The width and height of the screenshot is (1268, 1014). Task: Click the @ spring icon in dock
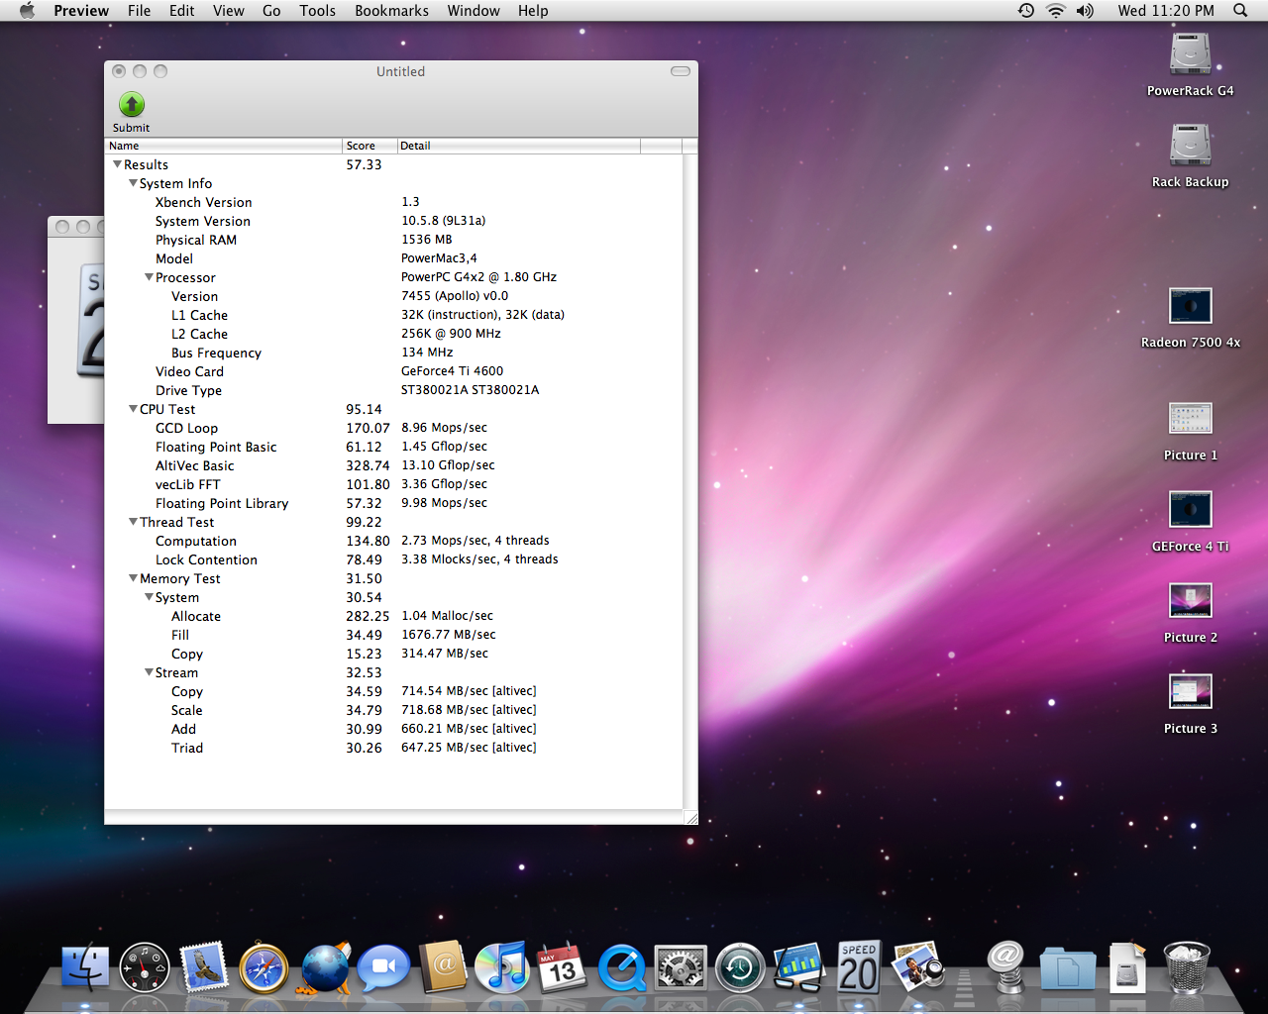(x=1006, y=967)
